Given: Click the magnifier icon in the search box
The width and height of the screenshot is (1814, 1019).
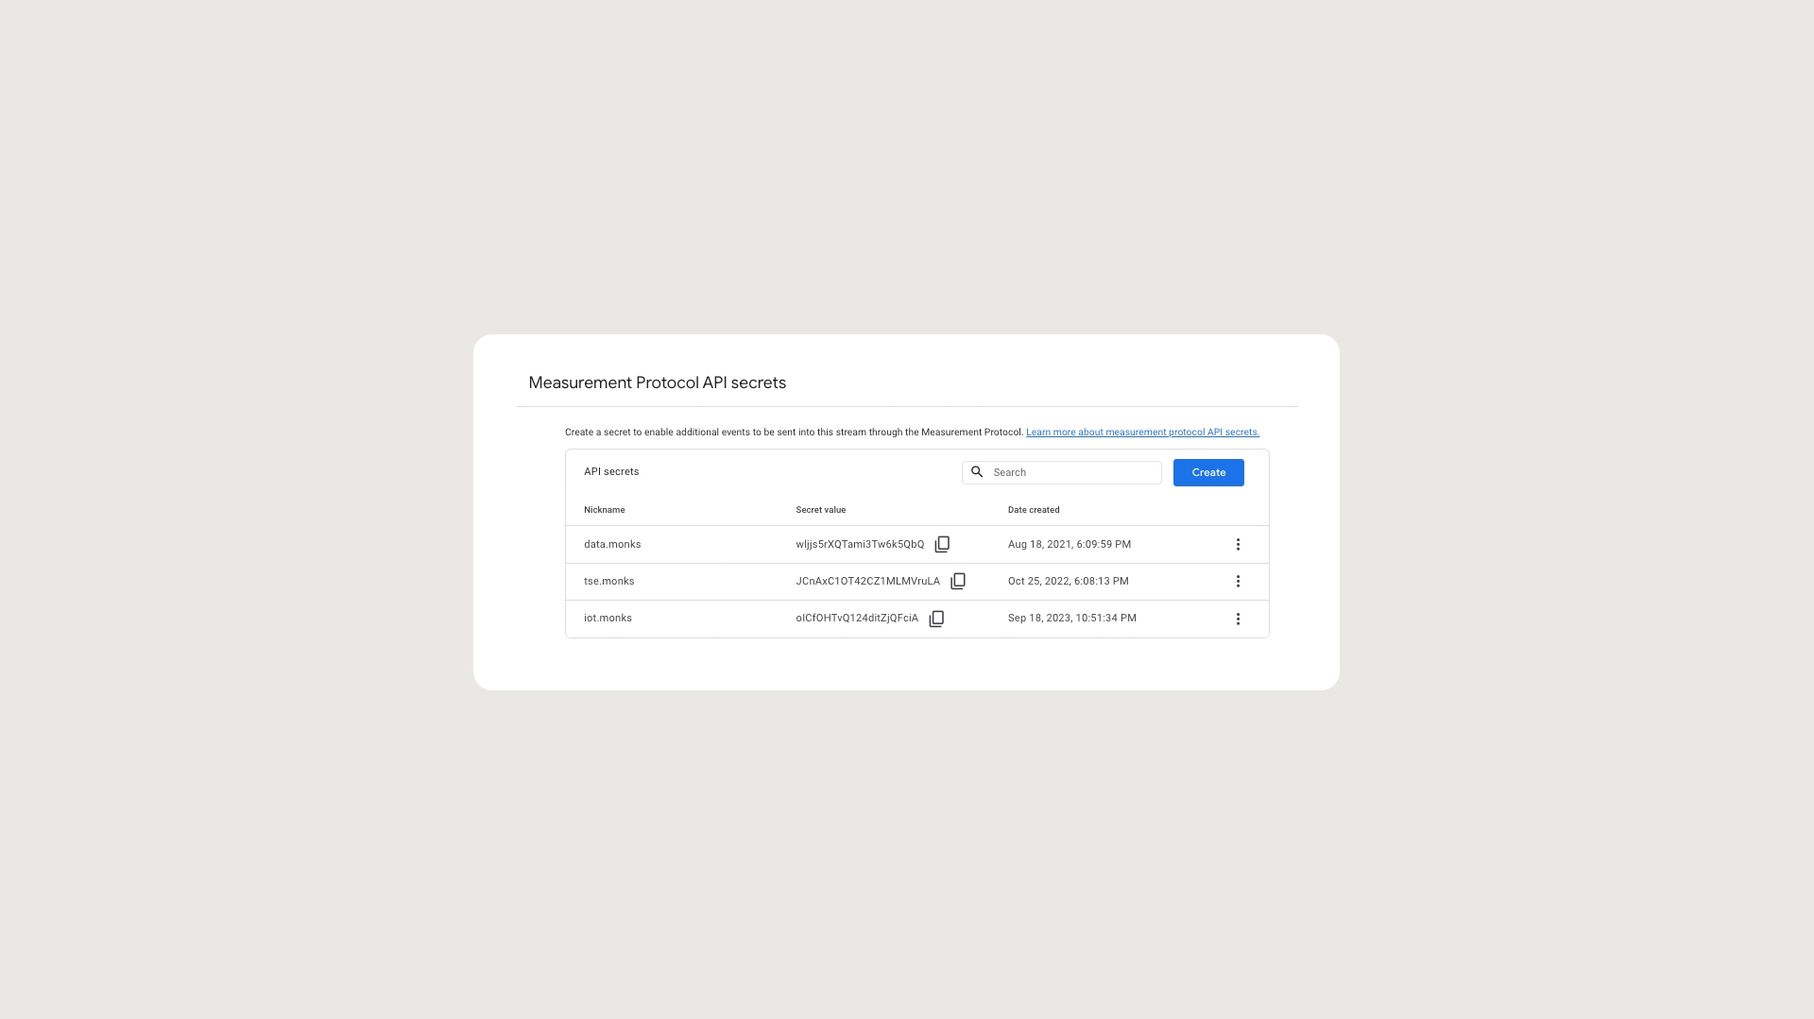Looking at the screenshot, I should click(977, 472).
